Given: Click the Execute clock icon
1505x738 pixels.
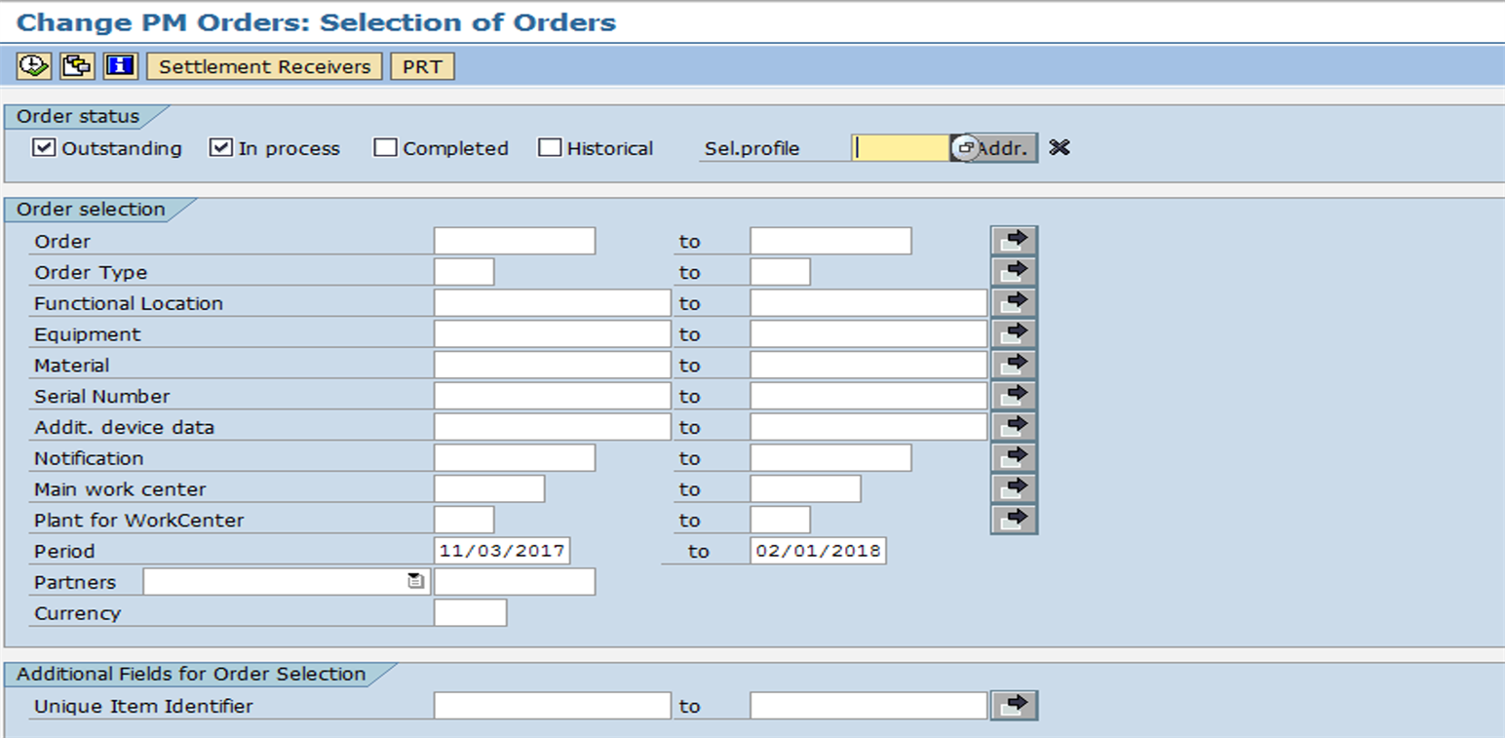Looking at the screenshot, I should [x=33, y=66].
